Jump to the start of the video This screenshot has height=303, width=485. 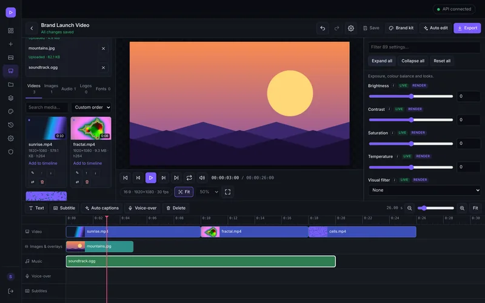[x=125, y=178]
